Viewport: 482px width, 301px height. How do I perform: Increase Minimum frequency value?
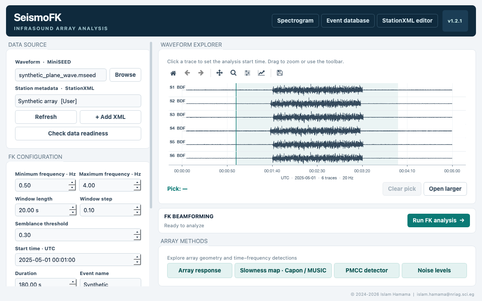tap(72, 182)
